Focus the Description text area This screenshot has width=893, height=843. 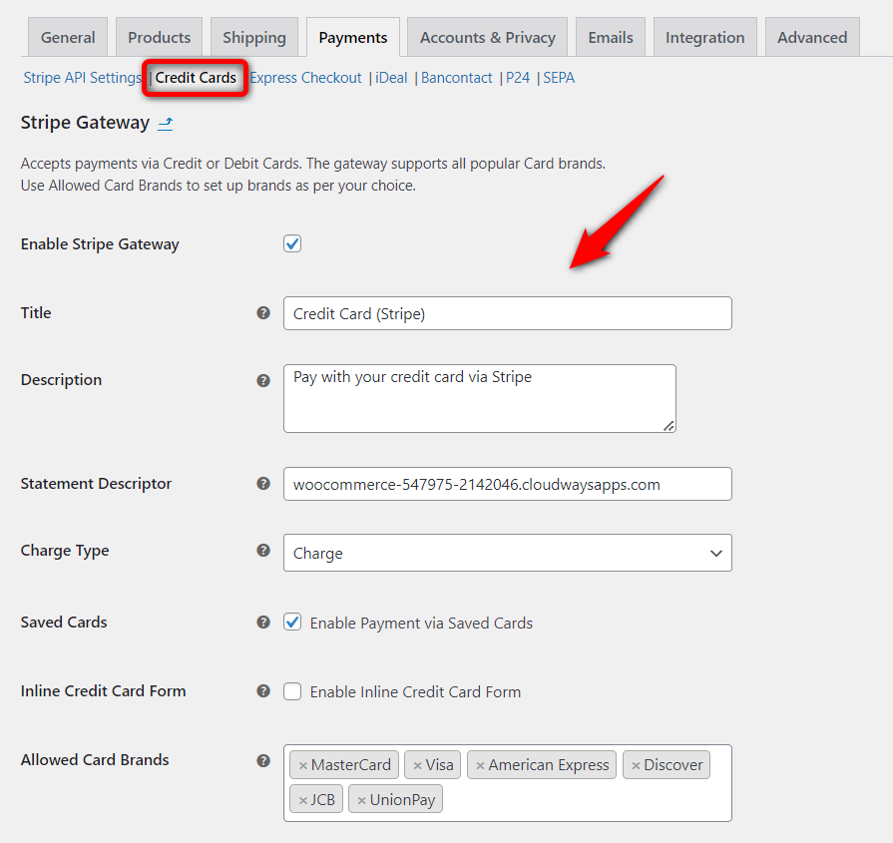click(x=480, y=399)
